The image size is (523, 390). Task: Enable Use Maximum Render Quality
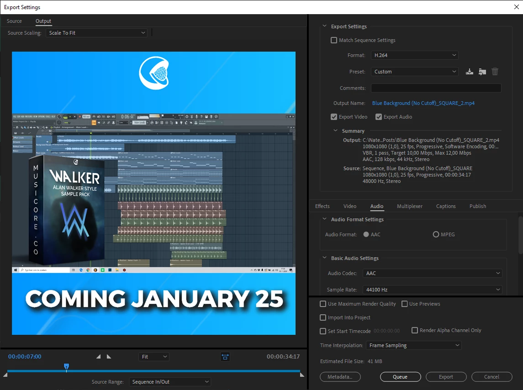[x=323, y=304]
